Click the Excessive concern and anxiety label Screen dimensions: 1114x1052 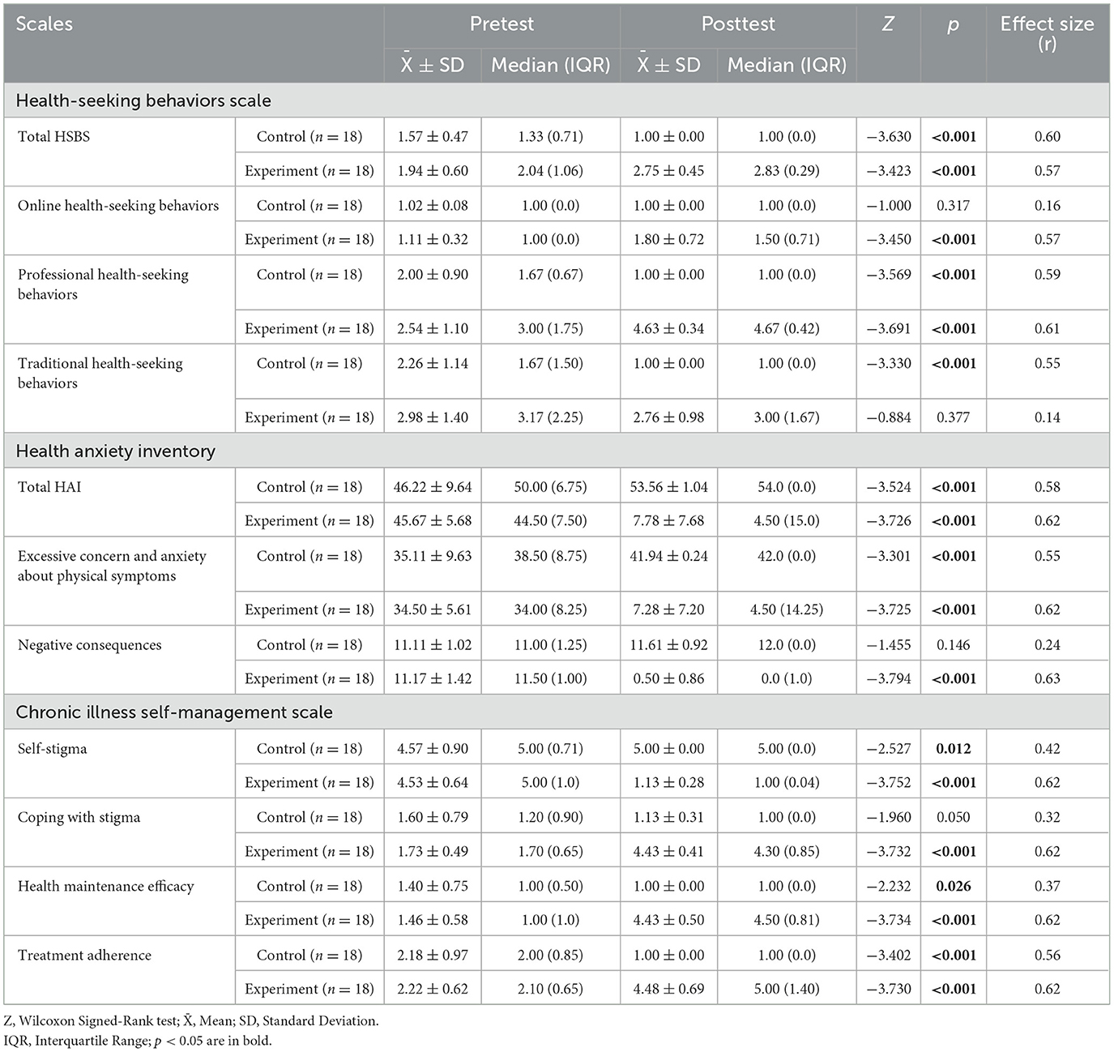pyautogui.click(x=112, y=566)
